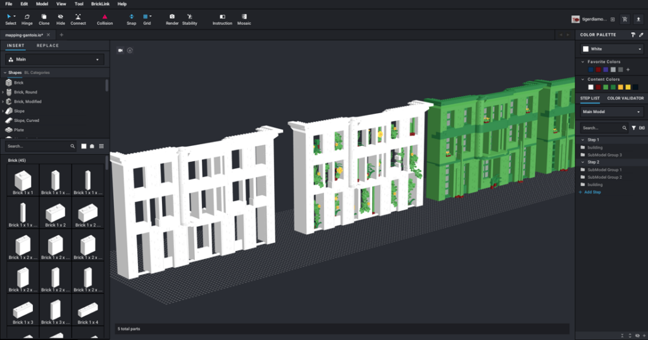
Task: Switch to BL Categories view
Action: point(37,73)
